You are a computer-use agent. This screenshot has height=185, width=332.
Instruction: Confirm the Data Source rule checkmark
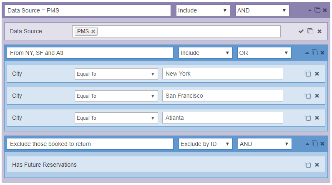pyautogui.click(x=301, y=32)
